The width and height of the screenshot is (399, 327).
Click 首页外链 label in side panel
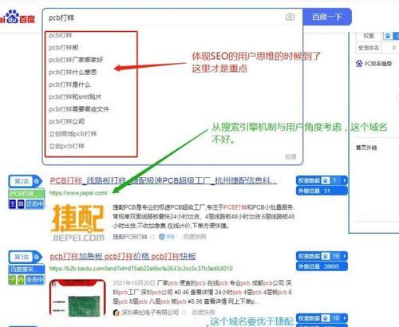[366, 148]
